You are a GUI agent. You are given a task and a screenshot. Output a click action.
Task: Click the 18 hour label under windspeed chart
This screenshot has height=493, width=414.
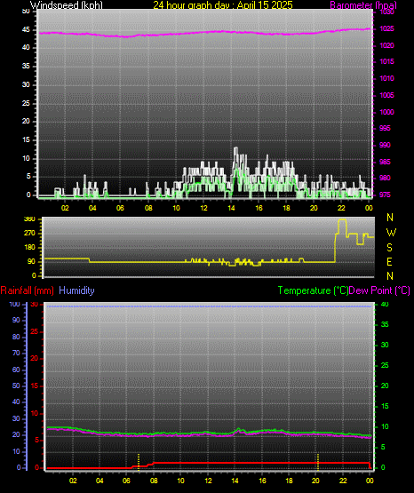[286, 208]
